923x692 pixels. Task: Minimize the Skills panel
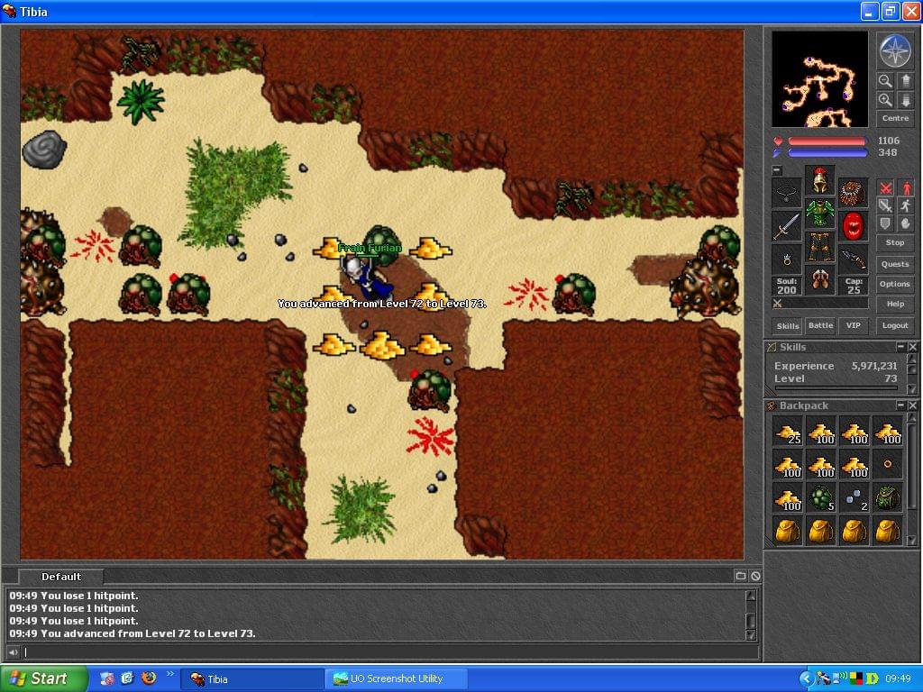[x=900, y=347]
